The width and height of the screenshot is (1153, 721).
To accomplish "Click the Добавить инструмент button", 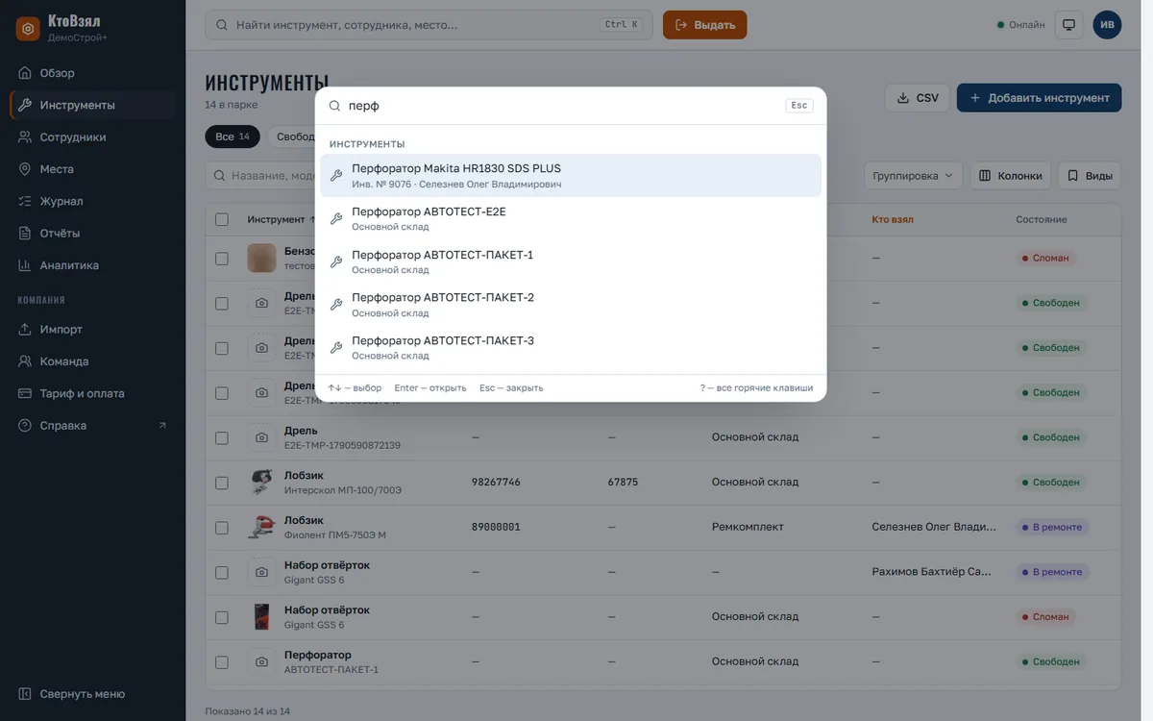I will (1039, 98).
